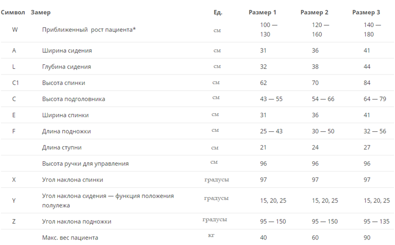Select the 'Макс. вес пациента' row label
395x245 pixels.
(x=70, y=238)
